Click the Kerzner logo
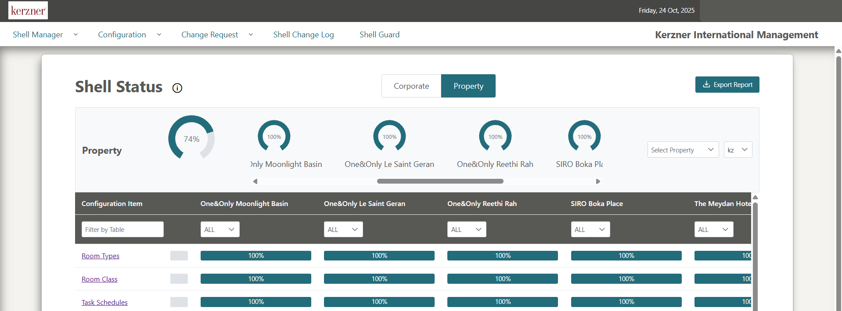The height and width of the screenshot is (311, 842). click(x=28, y=11)
